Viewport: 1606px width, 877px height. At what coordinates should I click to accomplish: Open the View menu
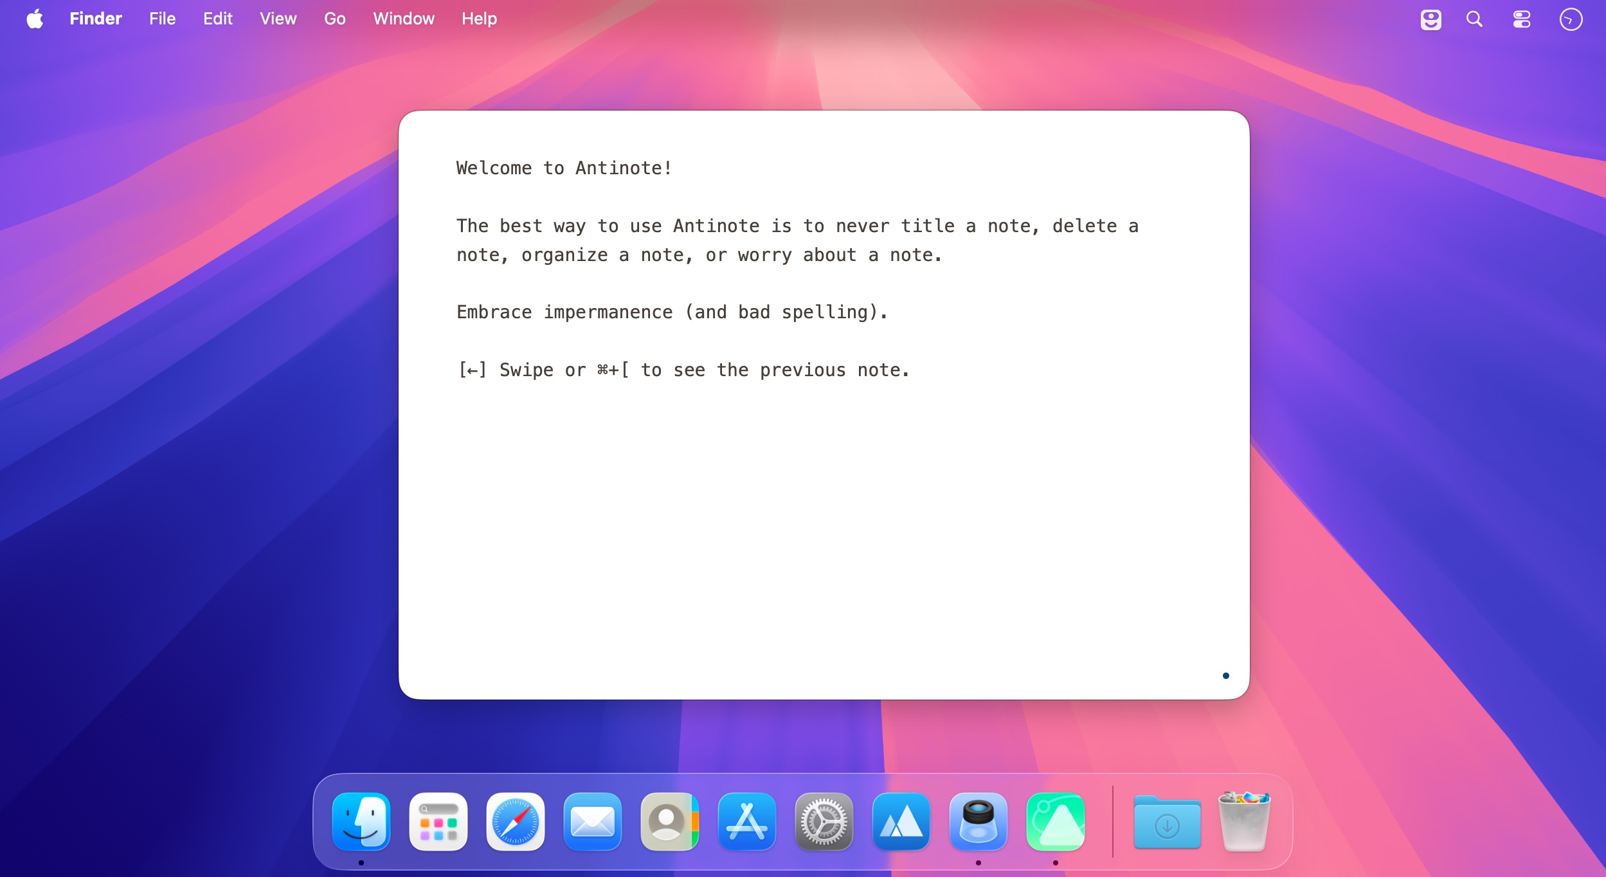click(278, 19)
